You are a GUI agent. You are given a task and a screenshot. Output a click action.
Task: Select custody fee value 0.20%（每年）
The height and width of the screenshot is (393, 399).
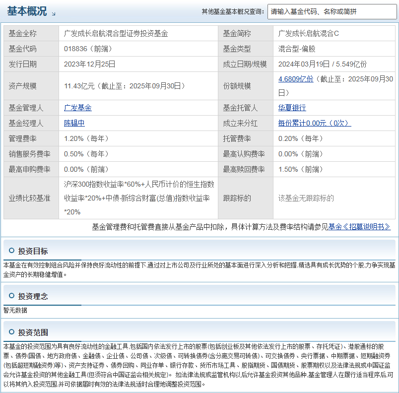pyautogui.click(x=301, y=138)
